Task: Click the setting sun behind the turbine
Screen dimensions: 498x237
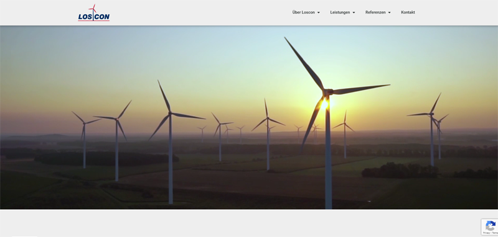Action: (x=324, y=104)
